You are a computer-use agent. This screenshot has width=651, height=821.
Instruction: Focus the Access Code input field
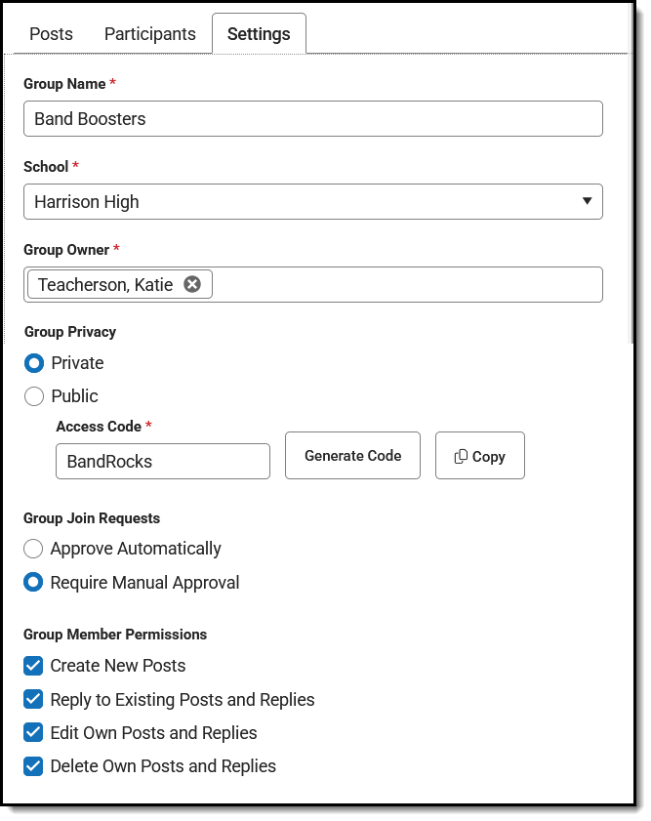coord(163,462)
